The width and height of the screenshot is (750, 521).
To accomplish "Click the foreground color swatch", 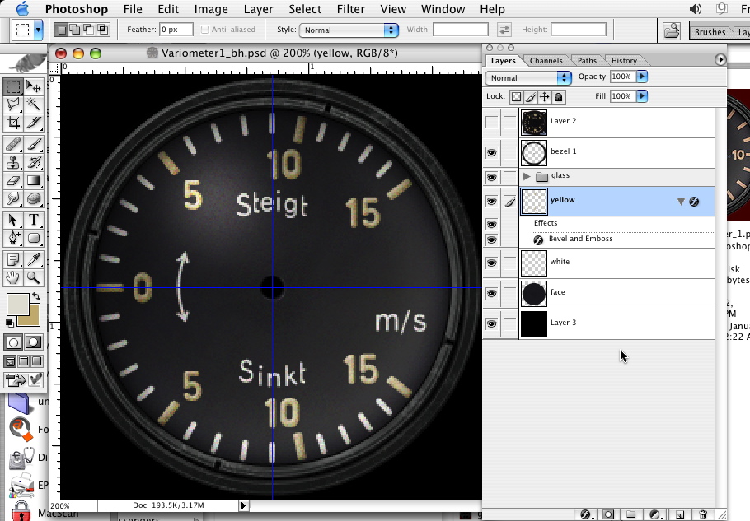I will click(x=16, y=305).
